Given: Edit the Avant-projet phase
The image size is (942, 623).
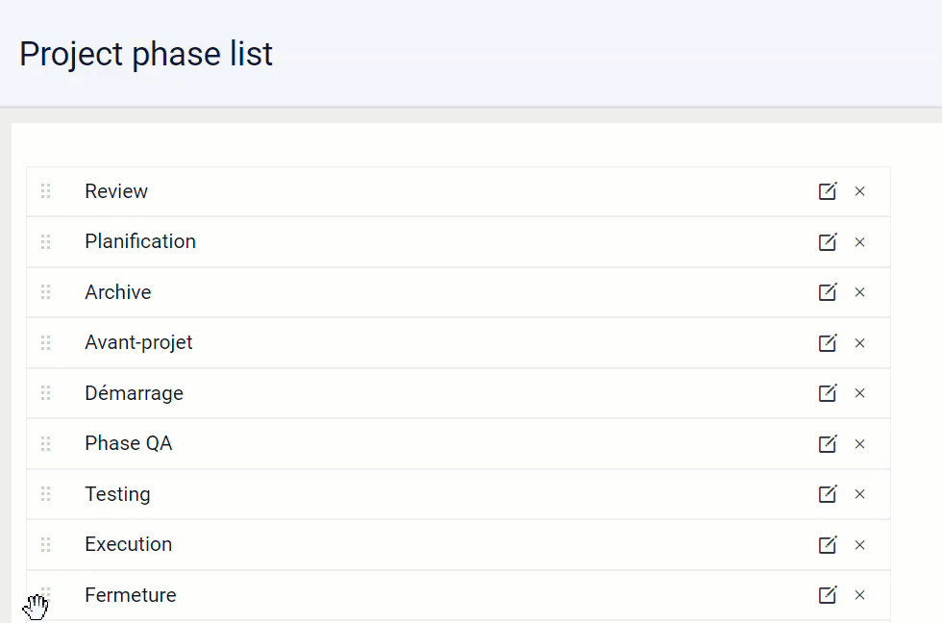Looking at the screenshot, I should click(x=828, y=342).
